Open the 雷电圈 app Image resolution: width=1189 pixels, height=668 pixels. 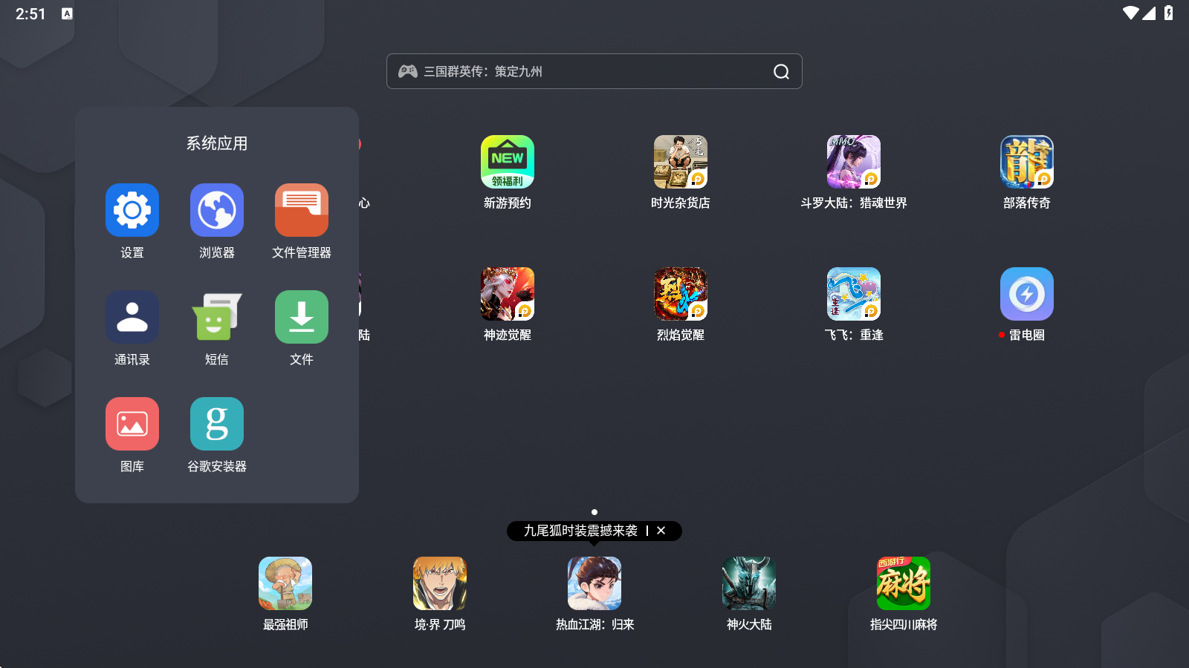click(1027, 294)
